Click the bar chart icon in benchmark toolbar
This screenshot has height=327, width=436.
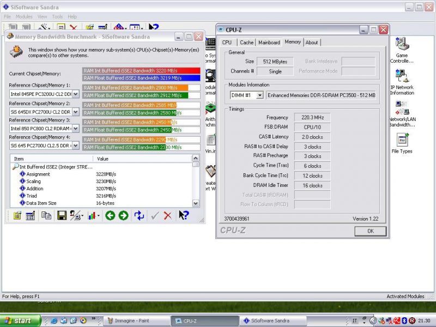[92, 215]
